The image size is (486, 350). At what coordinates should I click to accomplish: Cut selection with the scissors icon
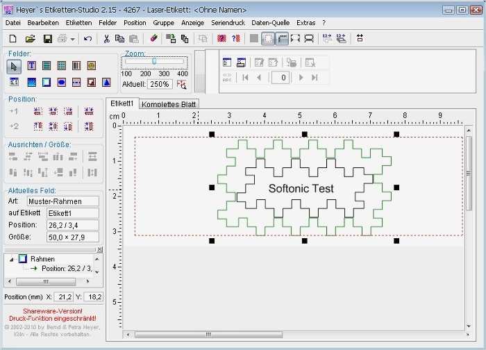click(106, 39)
